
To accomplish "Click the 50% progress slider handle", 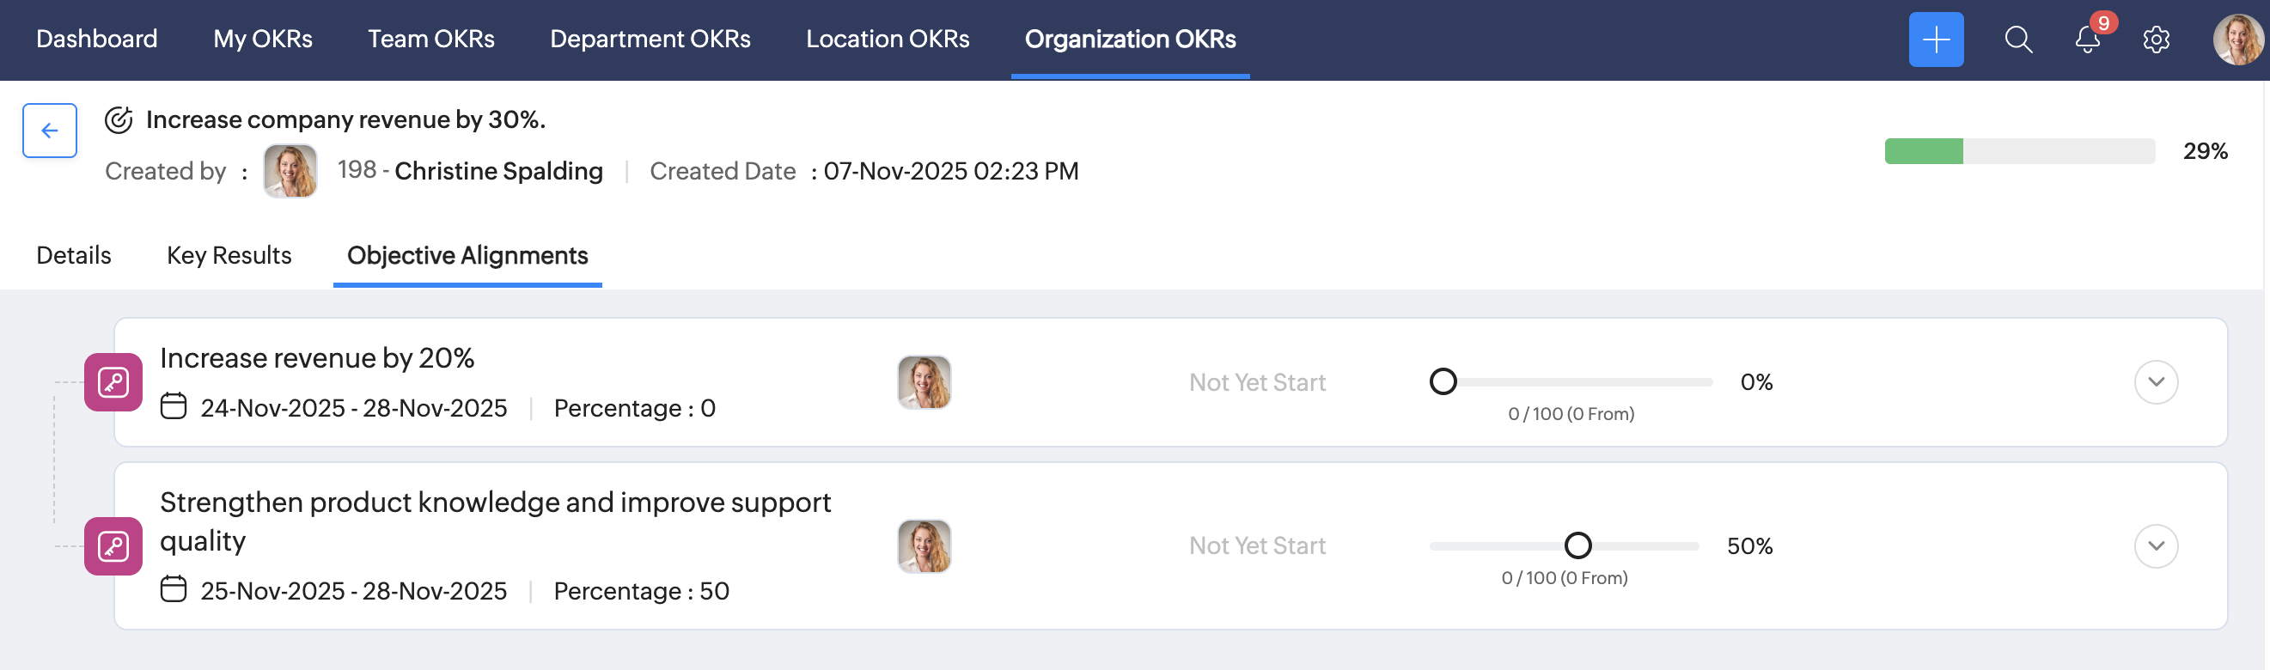I will pyautogui.click(x=1577, y=545).
